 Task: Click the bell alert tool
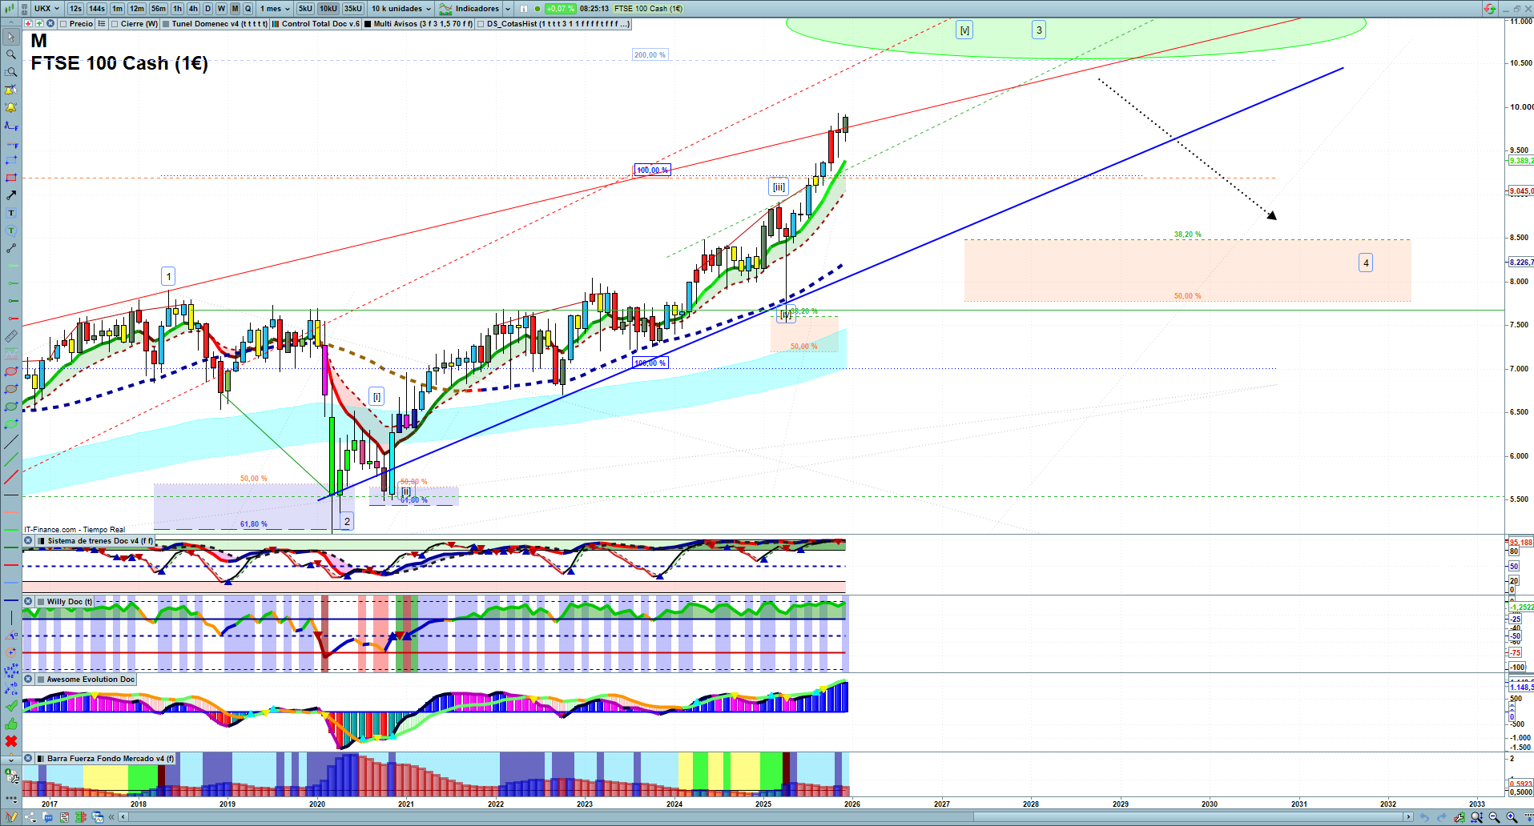click(x=10, y=107)
